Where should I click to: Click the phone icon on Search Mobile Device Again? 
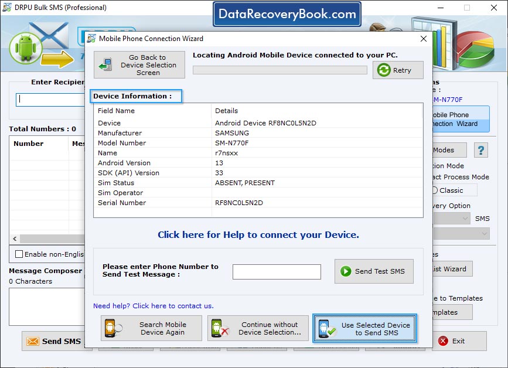click(x=110, y=328)
